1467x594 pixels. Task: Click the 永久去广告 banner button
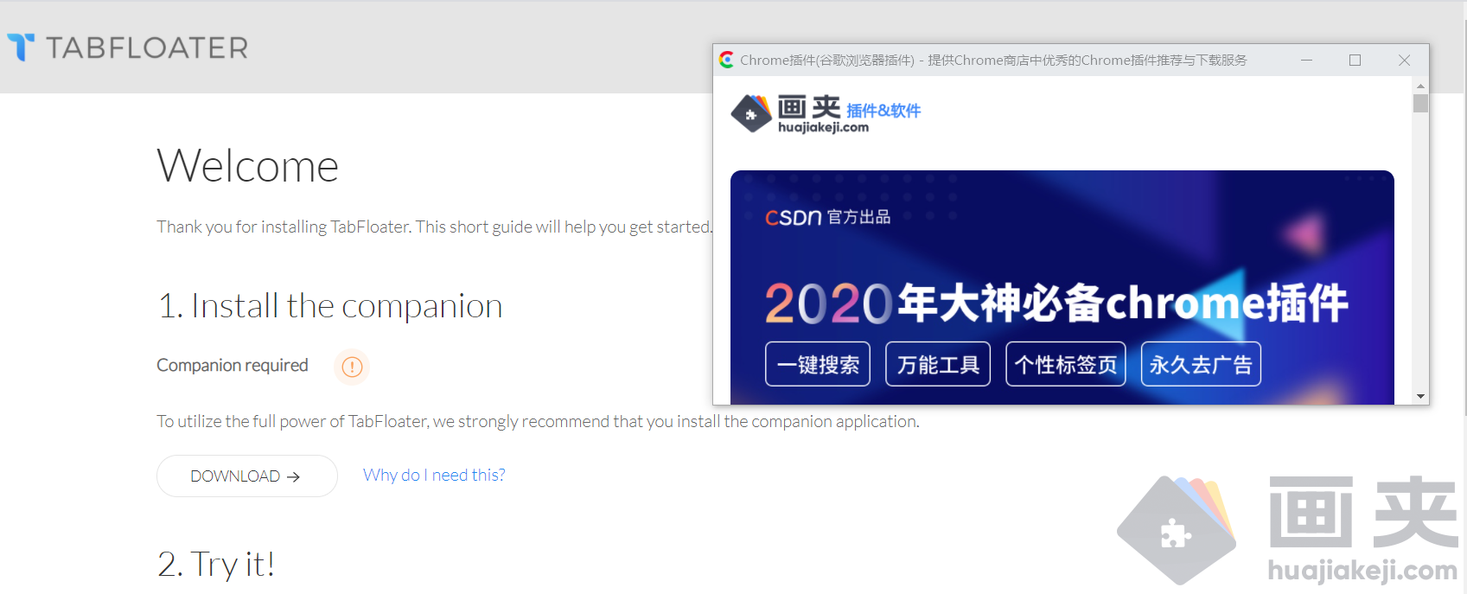pos(1201,364)
